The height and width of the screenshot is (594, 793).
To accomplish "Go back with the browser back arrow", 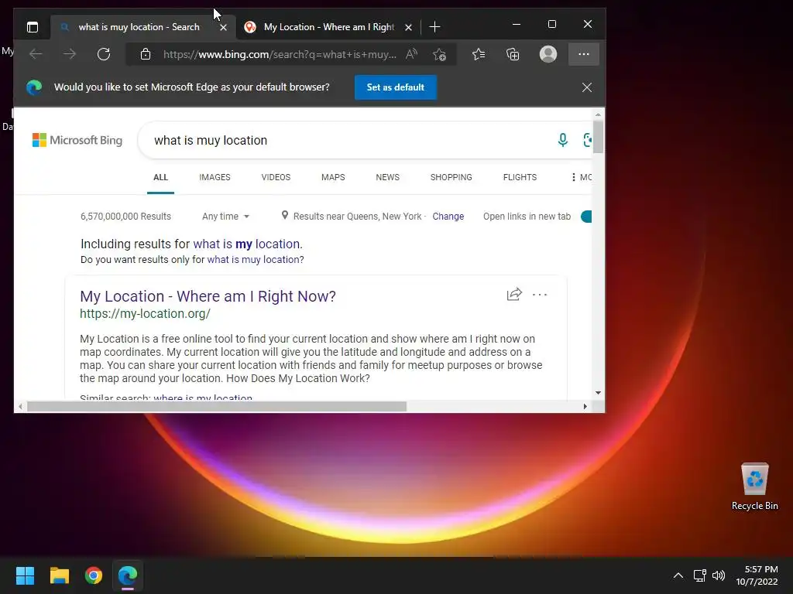I will point(36,54).
